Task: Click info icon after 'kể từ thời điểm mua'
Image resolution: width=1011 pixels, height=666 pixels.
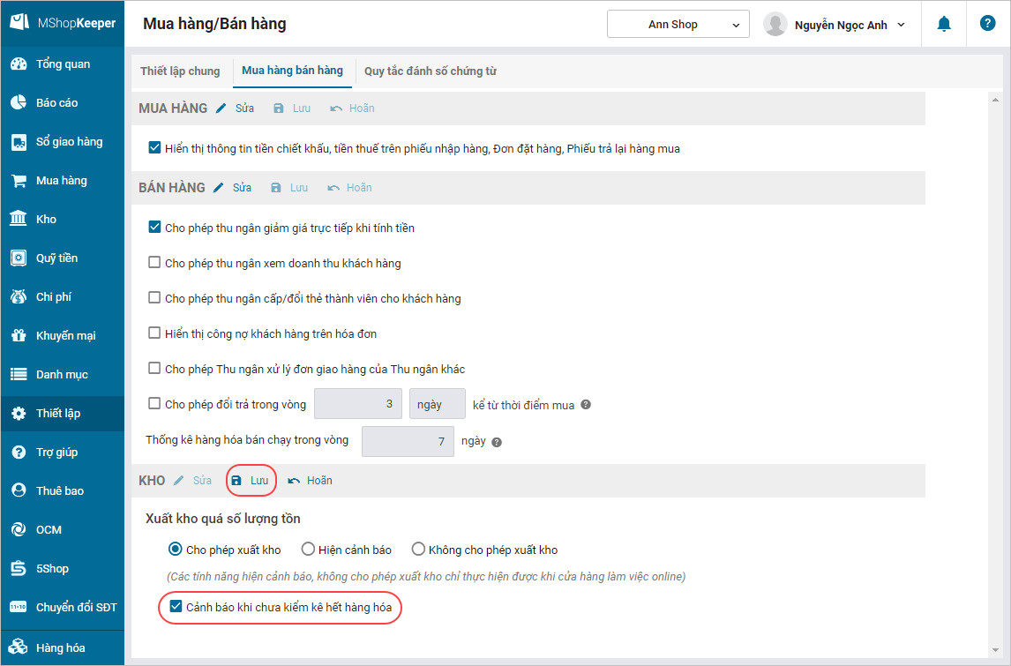Action: click(x=586, y=405)
